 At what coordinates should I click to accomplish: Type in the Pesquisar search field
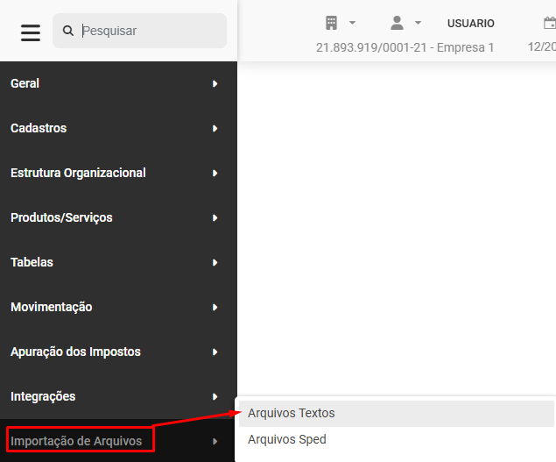[149, 31]
